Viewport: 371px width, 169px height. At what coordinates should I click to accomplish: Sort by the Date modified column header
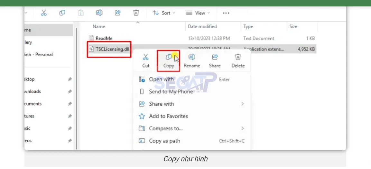[x=202, y=26]
